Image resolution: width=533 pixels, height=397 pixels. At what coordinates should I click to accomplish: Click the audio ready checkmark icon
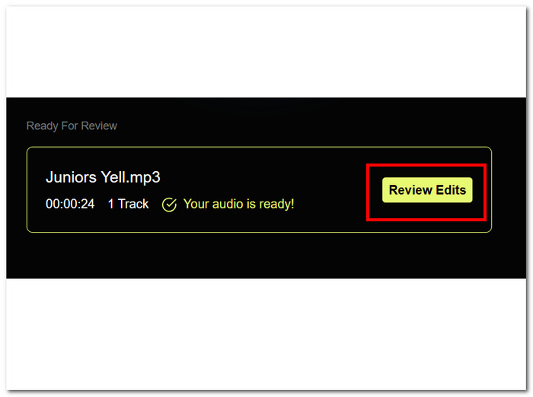pyautogui.click(x=169, y=205)
